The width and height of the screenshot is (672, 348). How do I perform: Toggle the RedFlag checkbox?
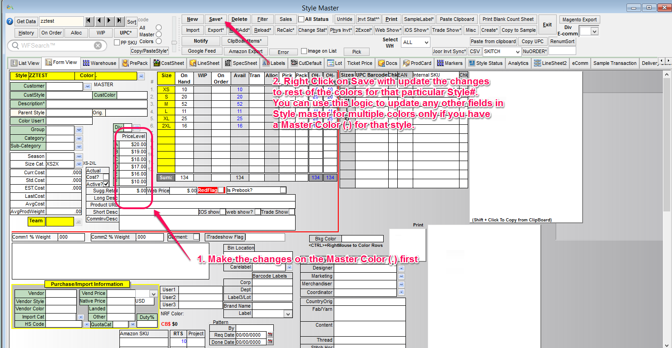(x=221, y=191)
